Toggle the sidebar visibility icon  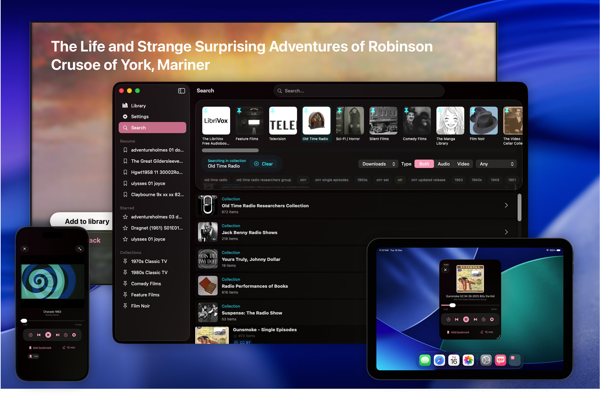pos(182,91)
